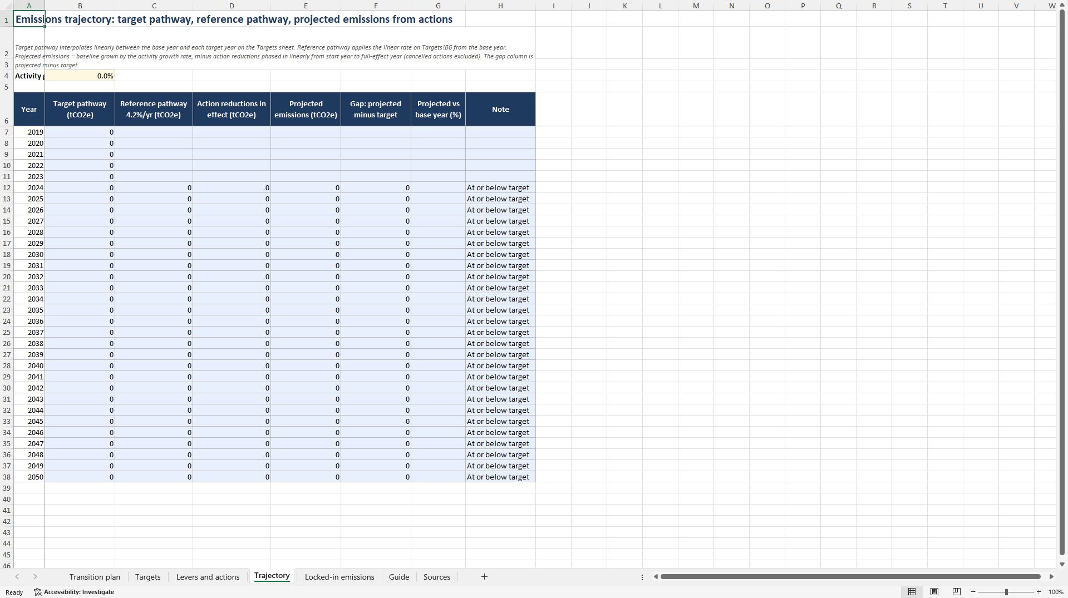Click Action reductions in effect header
1068x598 pixels.
(232, 109)
